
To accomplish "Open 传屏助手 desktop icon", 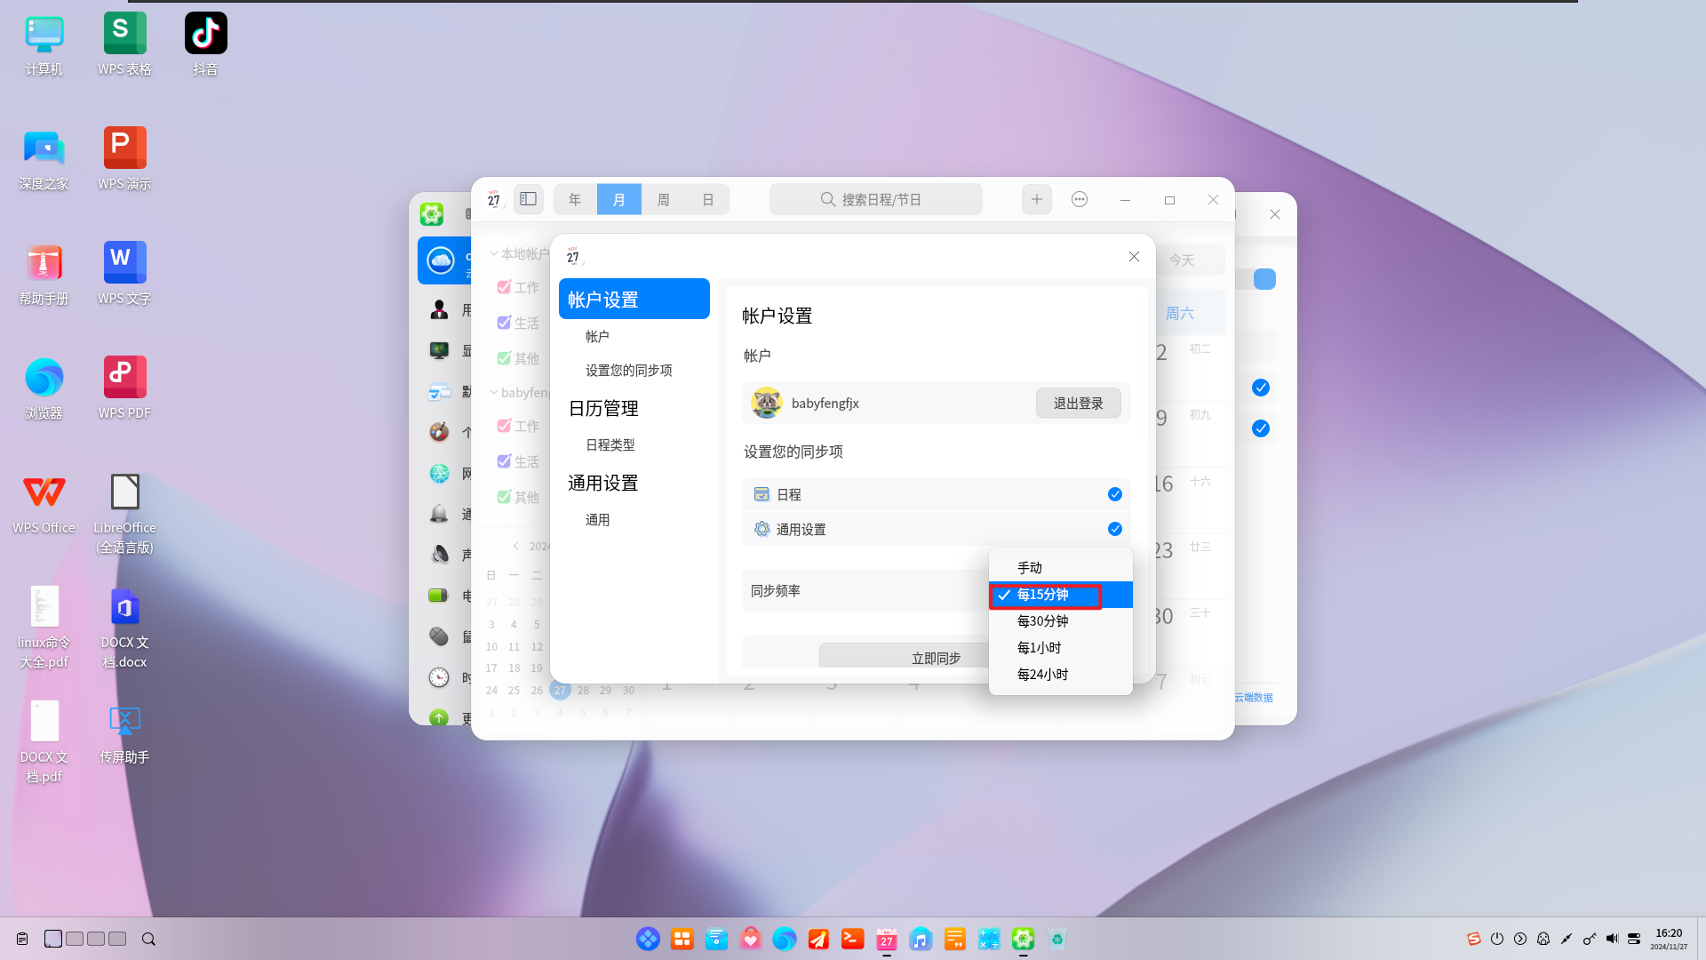I will click(124, 721).
